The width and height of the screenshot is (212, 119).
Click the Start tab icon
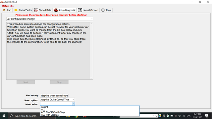[4, 10]
